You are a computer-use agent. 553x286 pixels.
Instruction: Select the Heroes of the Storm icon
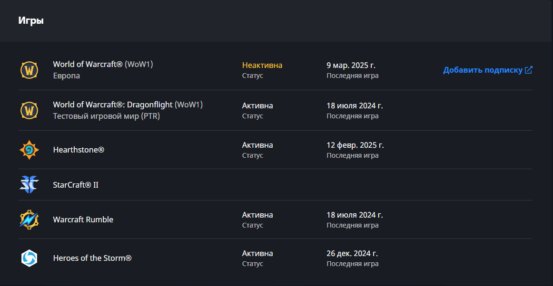coord(29,258)
